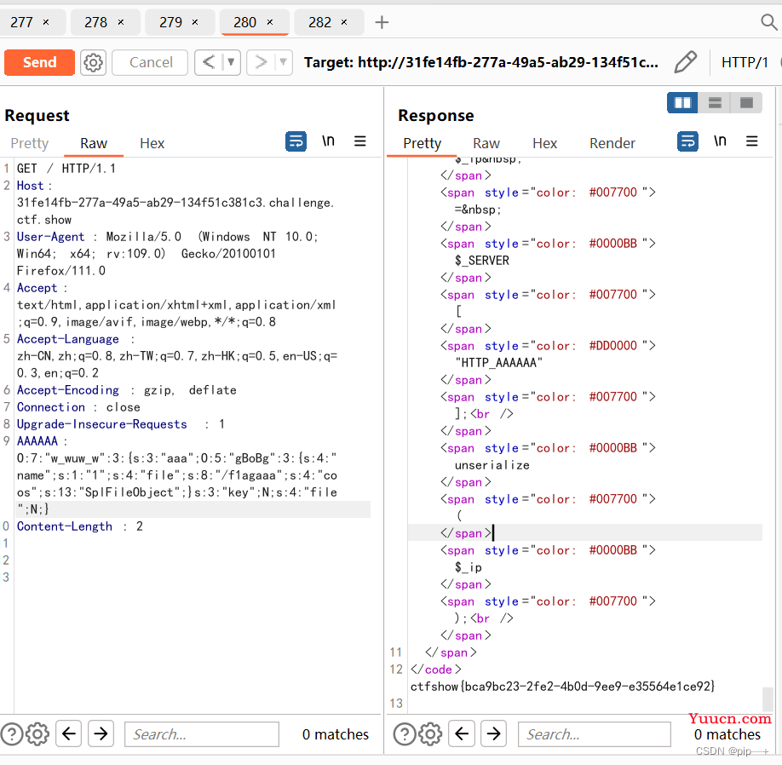Go forward to next request in history
Viewport: 782px width, 765px height.
[x=261, y=62]
